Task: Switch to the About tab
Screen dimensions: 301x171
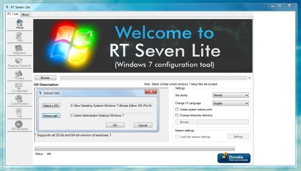Action: coord(25,15)
